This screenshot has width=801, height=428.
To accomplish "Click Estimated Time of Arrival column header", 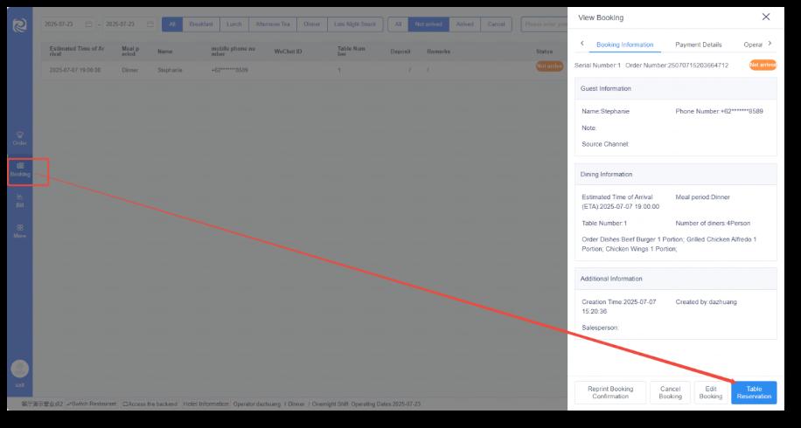I will (77, 51).
